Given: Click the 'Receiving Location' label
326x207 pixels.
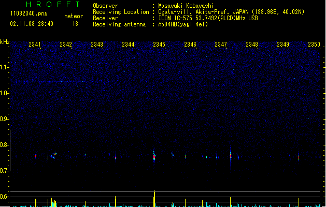Looking at the screenshot, I should click(121, 12).
